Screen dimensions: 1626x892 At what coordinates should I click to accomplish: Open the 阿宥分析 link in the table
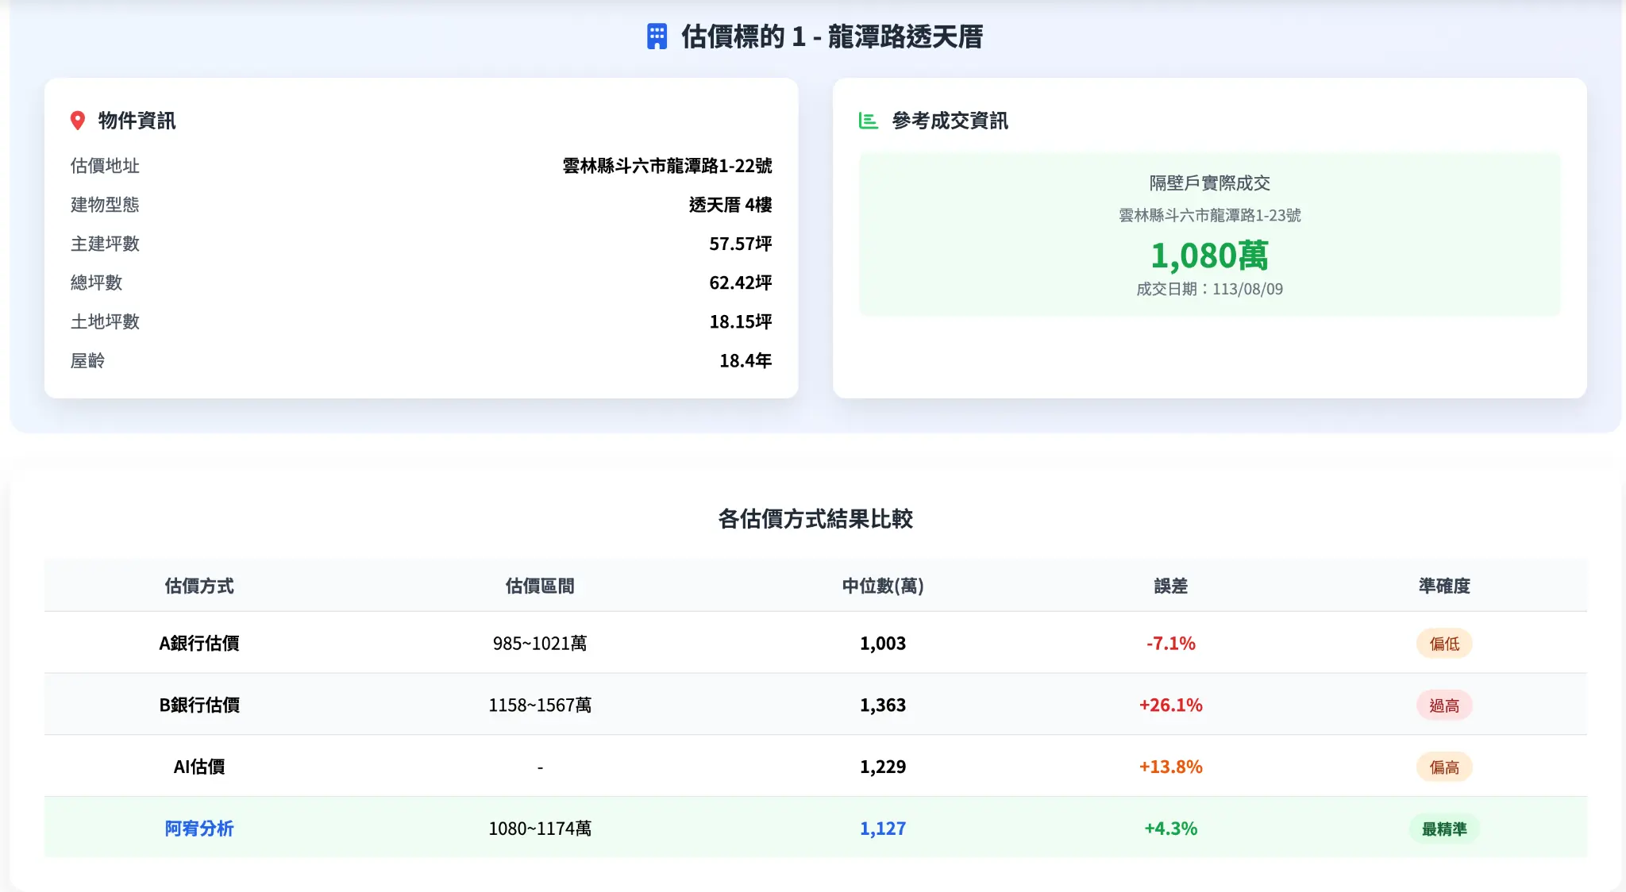pos(199,828)
